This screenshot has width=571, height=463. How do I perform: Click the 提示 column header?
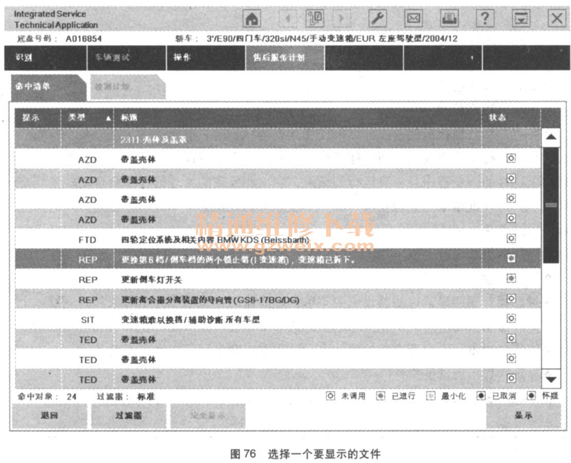[x=38, y=118]
